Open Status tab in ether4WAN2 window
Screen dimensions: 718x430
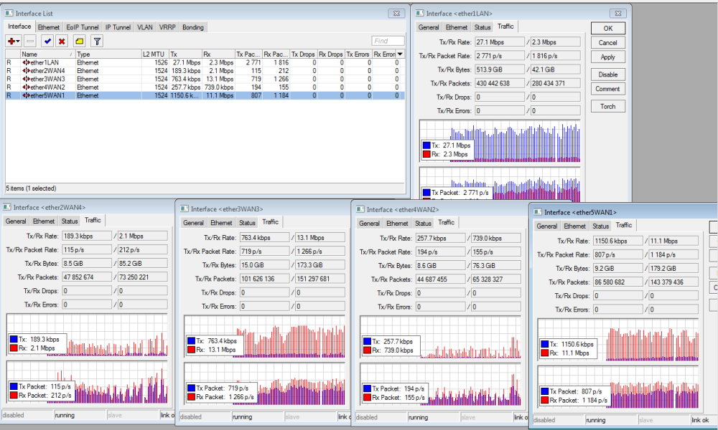click(x=423, y=224)
